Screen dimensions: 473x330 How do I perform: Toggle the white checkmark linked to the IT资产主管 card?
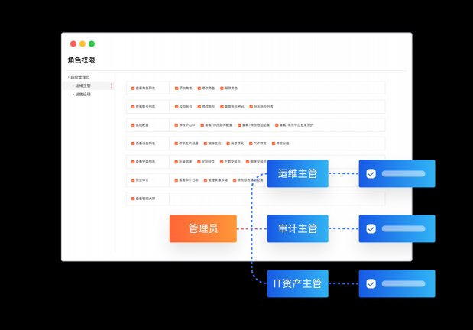pos(371,283)
